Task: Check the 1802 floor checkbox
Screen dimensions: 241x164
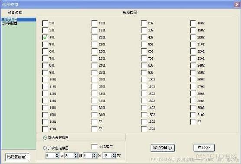Action: pyautogui.click(x=193, y=23)
